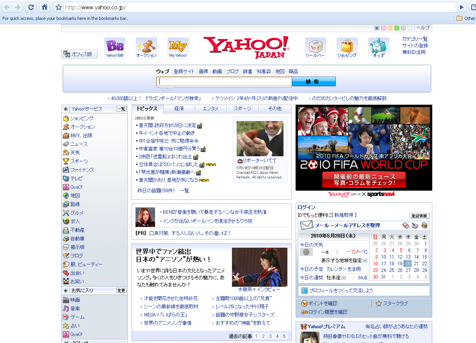Viewport: 476px width, 343px height.
Task: Open the My Yahoo! icon
Action: 178,46
